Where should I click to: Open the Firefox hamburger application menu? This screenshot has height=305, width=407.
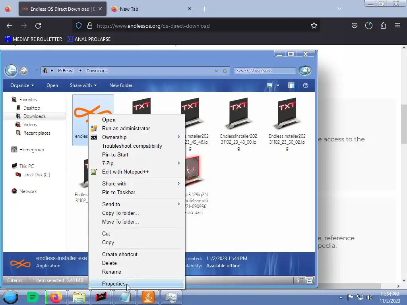click(397, 26)
